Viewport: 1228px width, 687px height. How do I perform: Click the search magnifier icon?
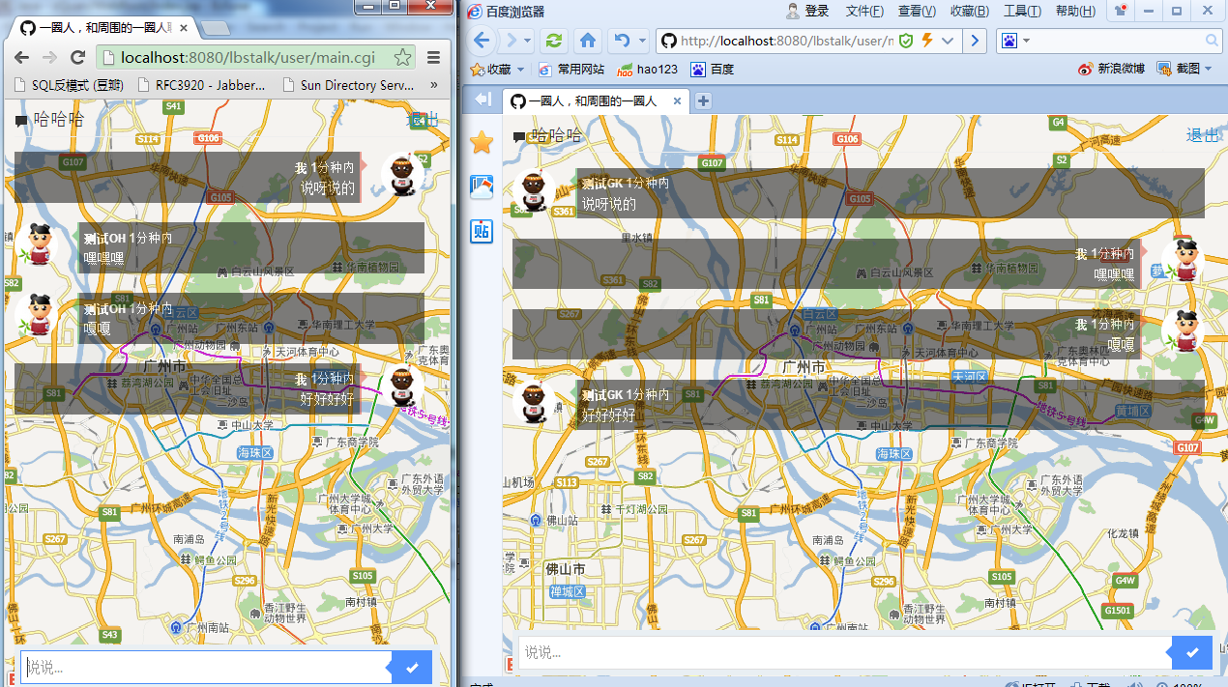[x=1213, y=41]
